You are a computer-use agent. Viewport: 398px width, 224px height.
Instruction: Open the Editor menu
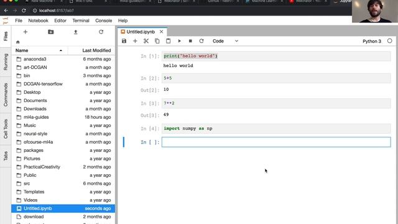tap(60, 21)
